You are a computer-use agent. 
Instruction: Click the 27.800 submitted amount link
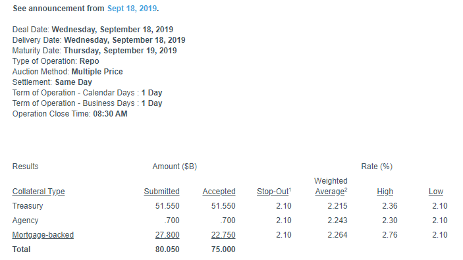167,235
